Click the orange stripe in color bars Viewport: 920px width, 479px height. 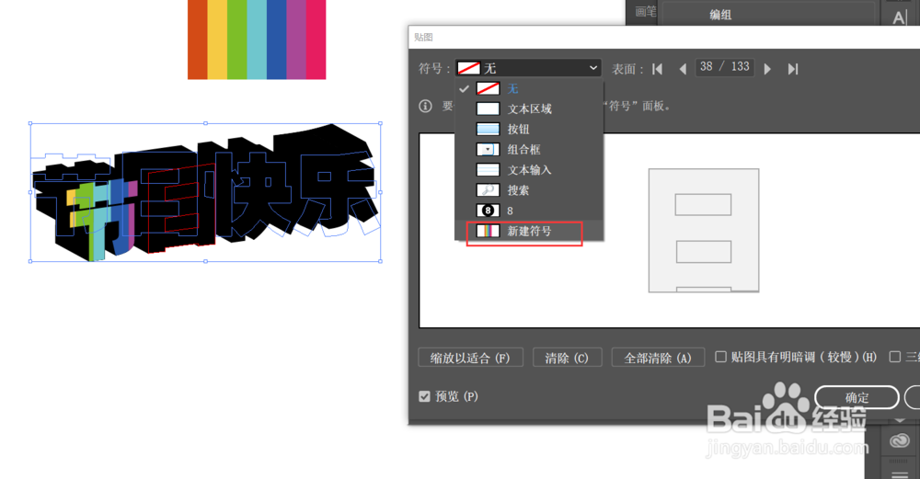pos(197,40)
